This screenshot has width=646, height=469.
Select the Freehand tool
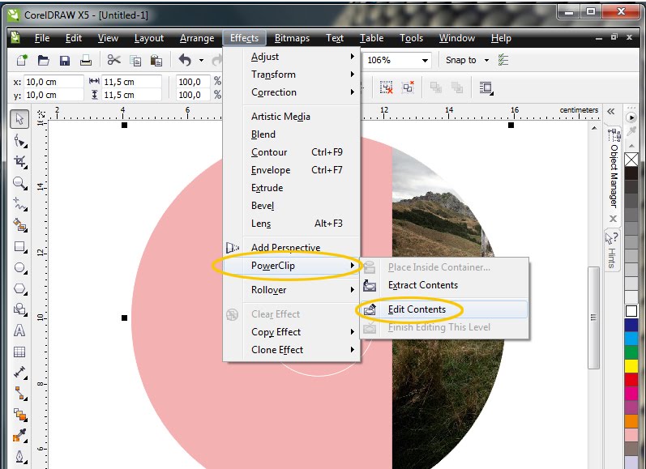coord(19,204)
